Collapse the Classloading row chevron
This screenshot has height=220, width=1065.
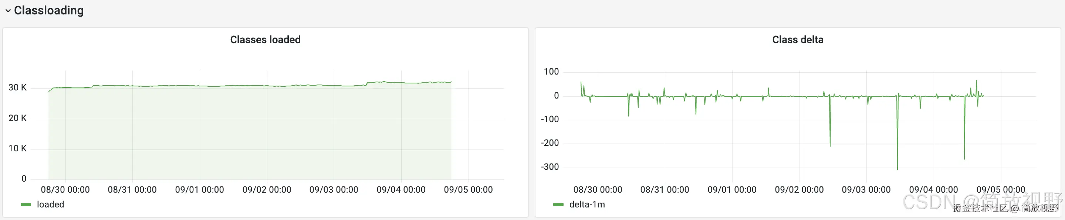pyautogui.click(x=8, y=11)
